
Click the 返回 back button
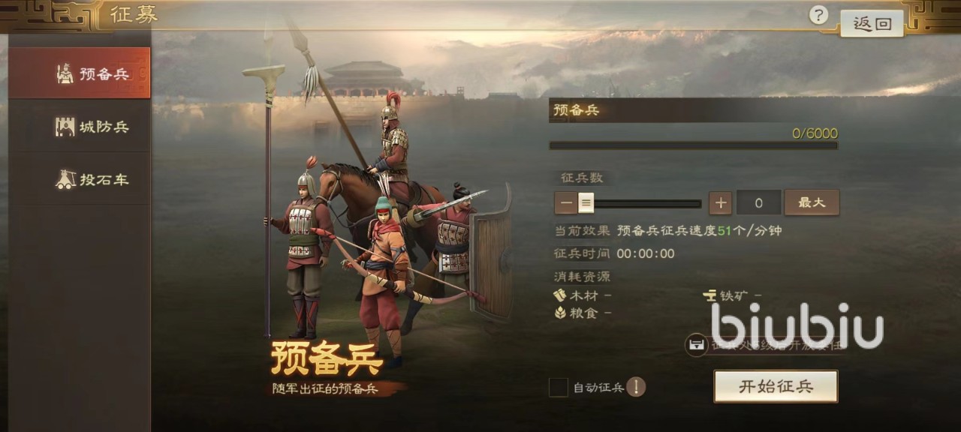(x=872, y=23)
